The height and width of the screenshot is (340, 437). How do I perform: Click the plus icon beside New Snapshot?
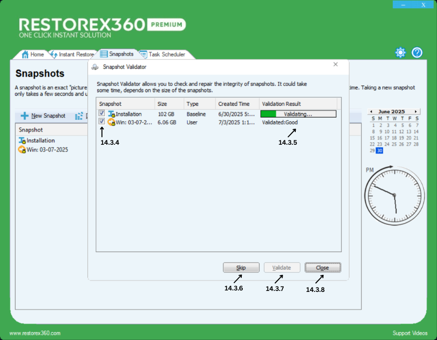pyautogui.click(x=25, y=116)
